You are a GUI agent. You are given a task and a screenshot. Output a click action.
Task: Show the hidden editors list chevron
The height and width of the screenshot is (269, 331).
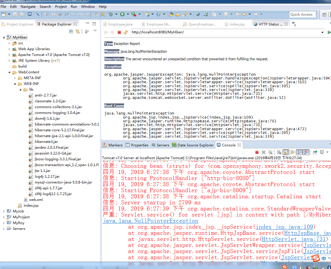(294, 24)
